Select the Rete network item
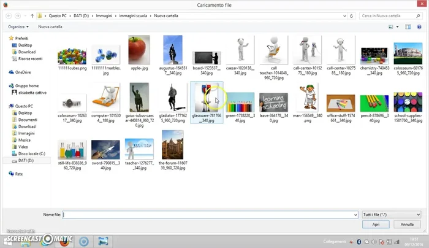 19,174
